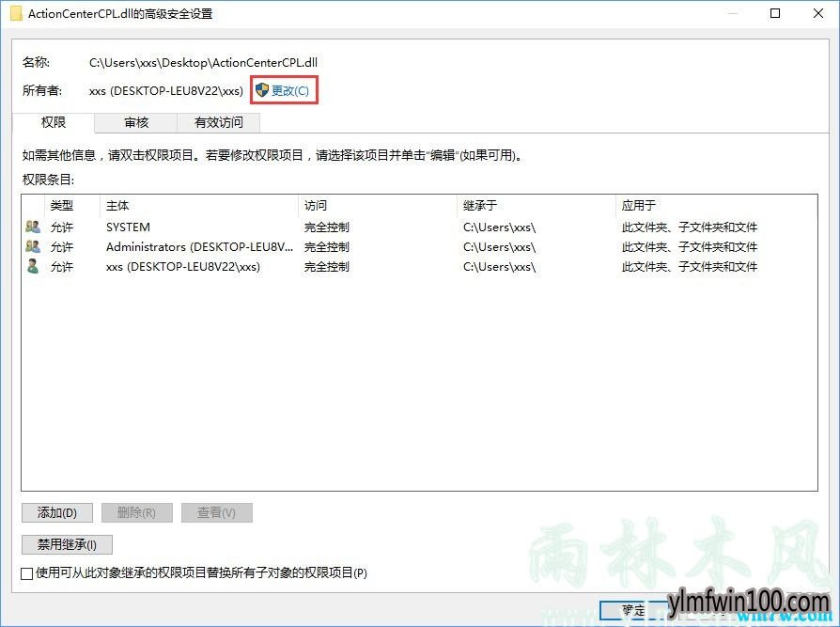Viewport: 840px width, 627px height.
Task: Click 此文件夹、子文件夹和文件 in the xxs row
Action: click(690, 267)
